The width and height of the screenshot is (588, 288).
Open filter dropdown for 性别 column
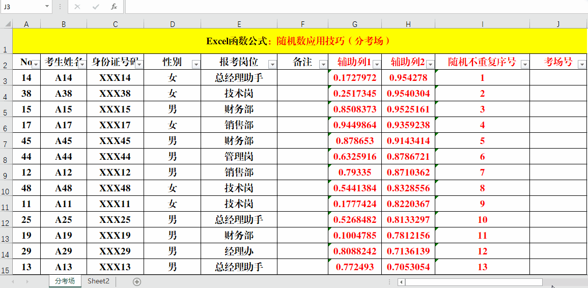click(196, 64)
